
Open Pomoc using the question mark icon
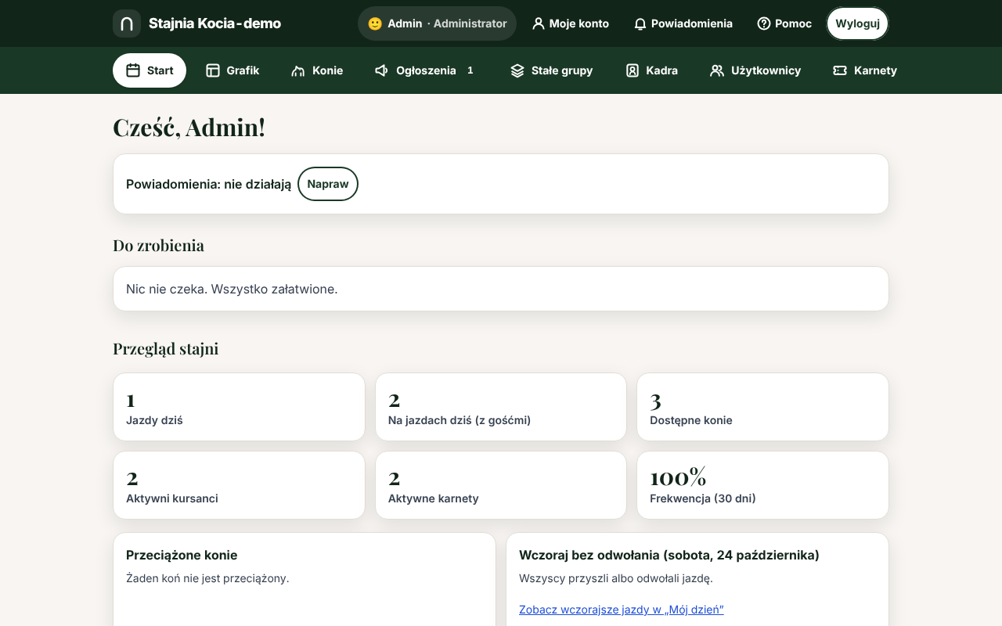pyautogui.click(x=764, y=23)
